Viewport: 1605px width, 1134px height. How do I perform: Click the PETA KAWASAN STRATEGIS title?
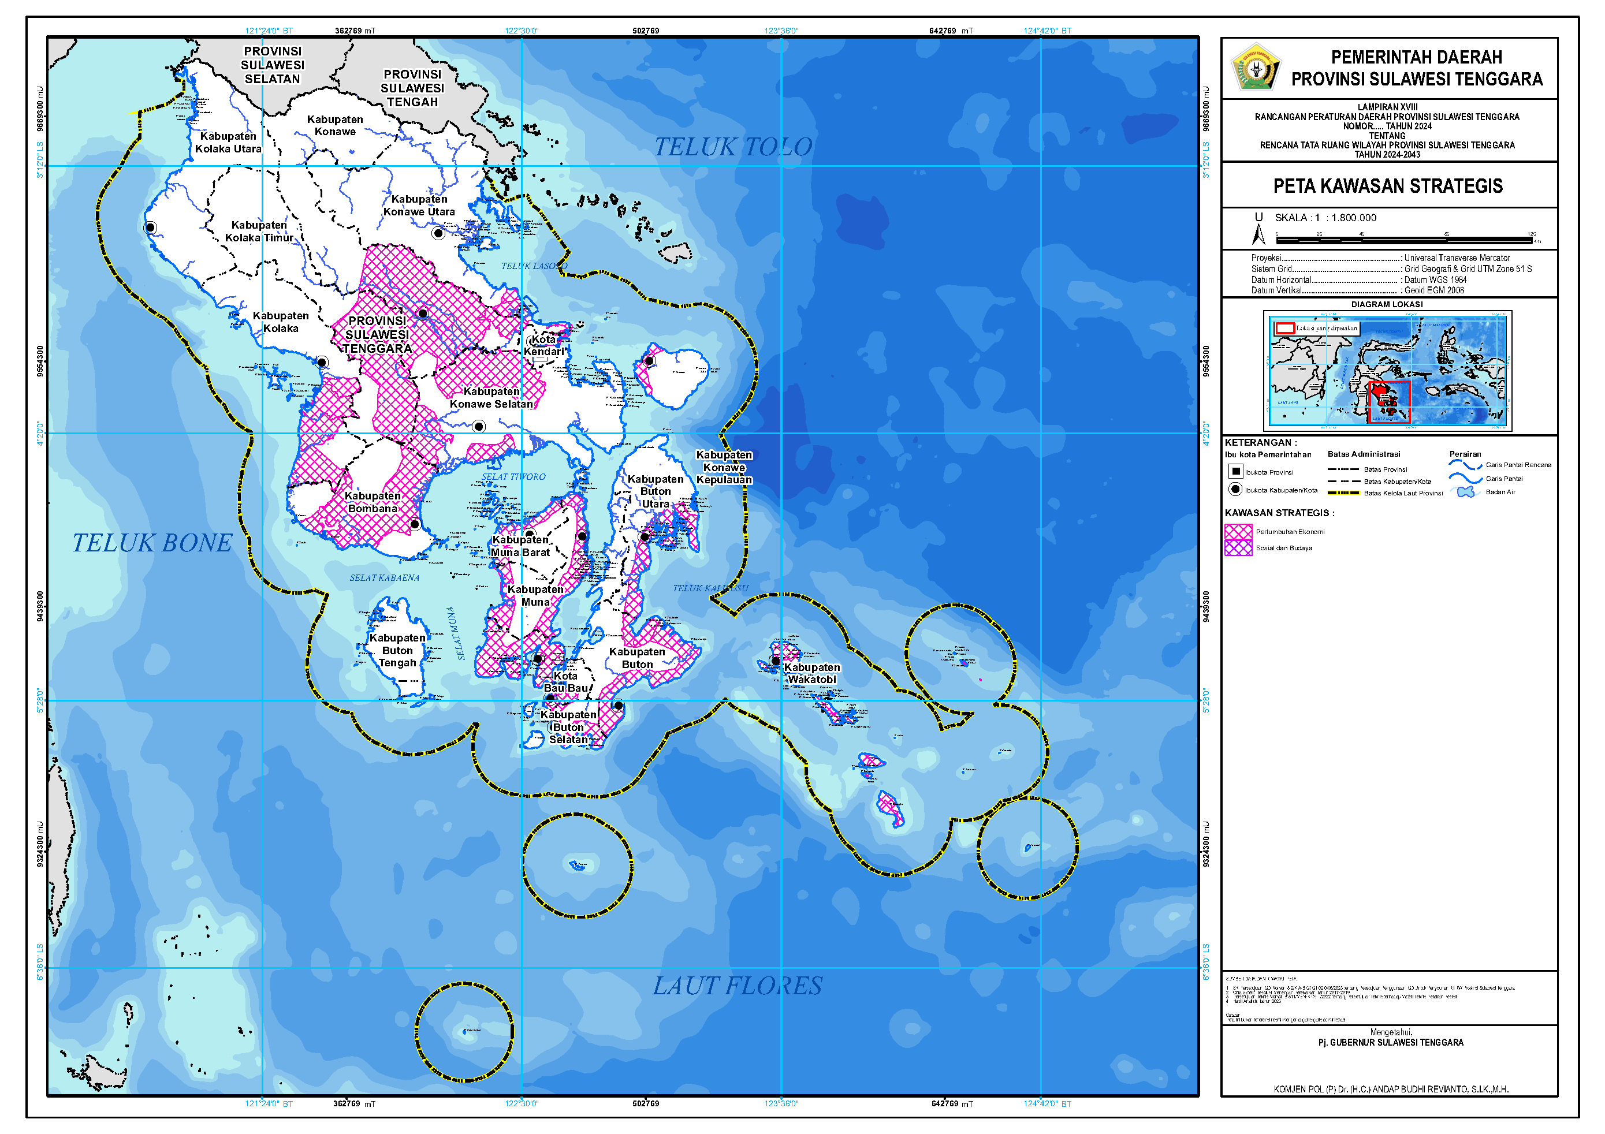(1388, 186)
